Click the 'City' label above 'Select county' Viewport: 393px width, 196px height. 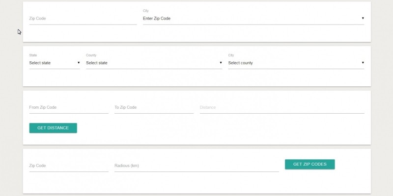pos(231,55)
